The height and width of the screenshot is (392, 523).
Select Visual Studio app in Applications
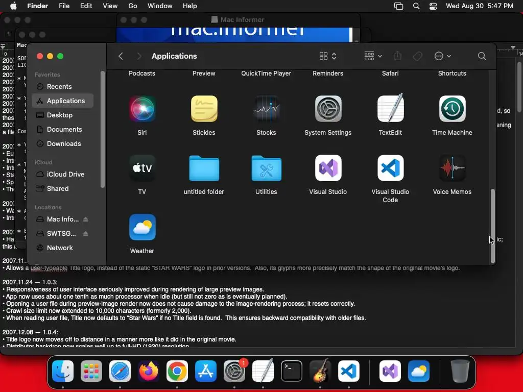(x=328, y=168)
